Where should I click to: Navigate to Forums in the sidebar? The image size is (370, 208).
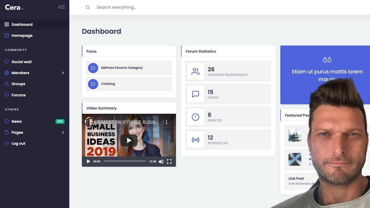click(18, 95)
